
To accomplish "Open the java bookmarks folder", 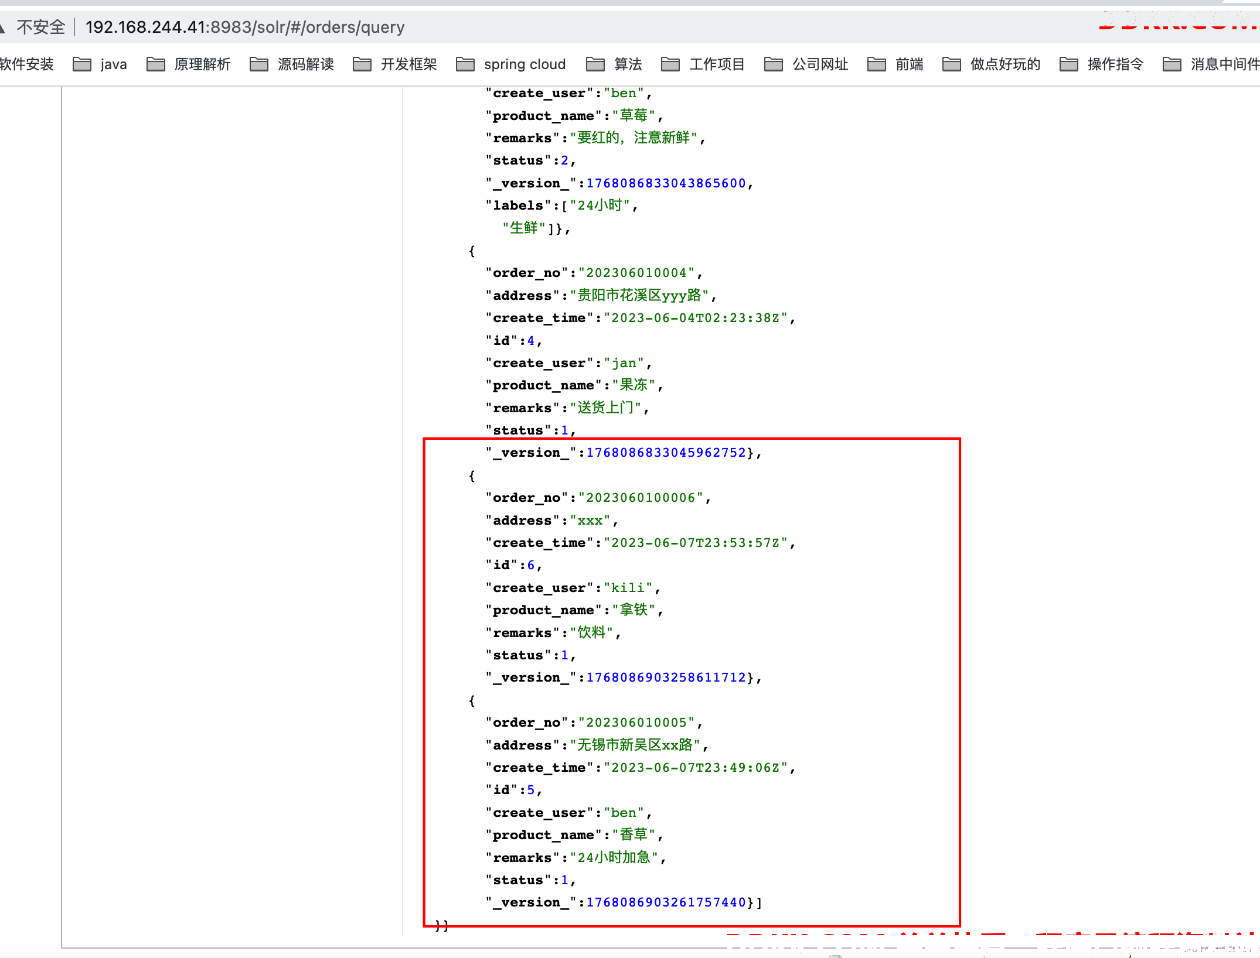I will pyautogui.click(x=100, y=64).
